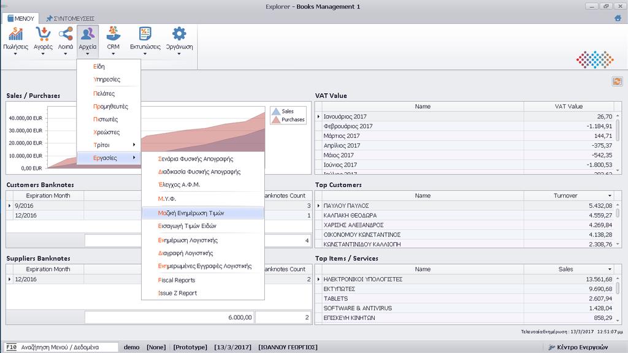Select Είδη from the Αρχεία menu
Viewport: 628px width, 353px height.
99,66
